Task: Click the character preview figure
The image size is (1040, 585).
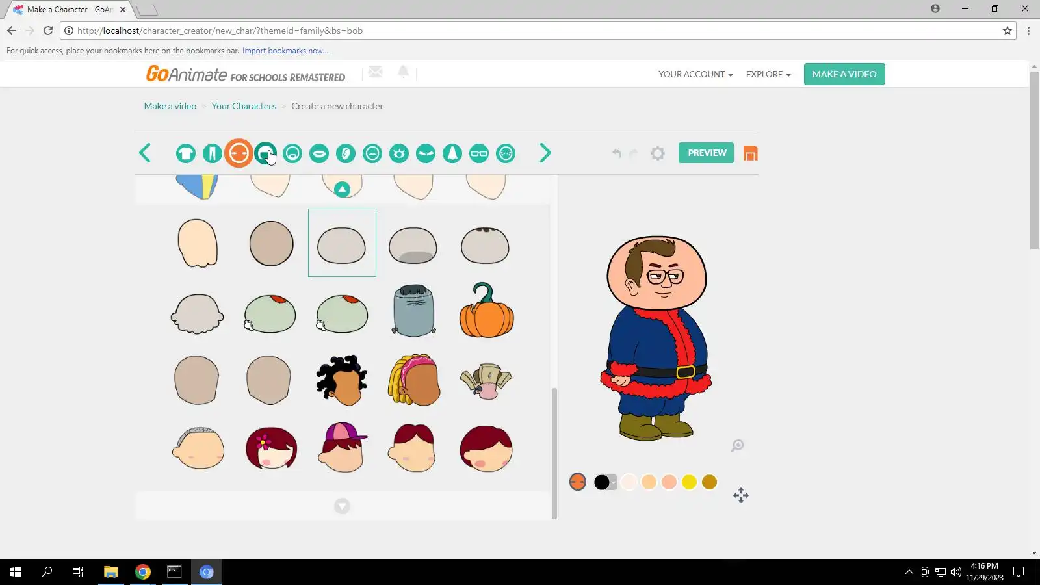Action: click(x=656, y=338)
